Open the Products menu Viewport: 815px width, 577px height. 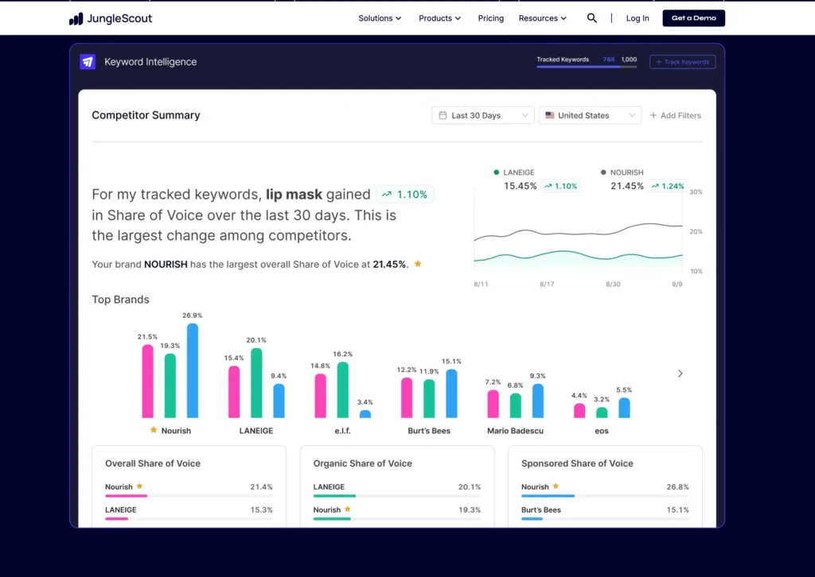pyautogui.click(x=439, y=18)
